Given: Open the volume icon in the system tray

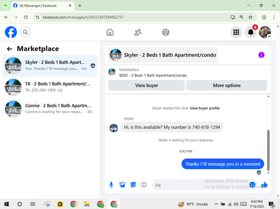Looking at the screenshot, I should tap(236, 204).
